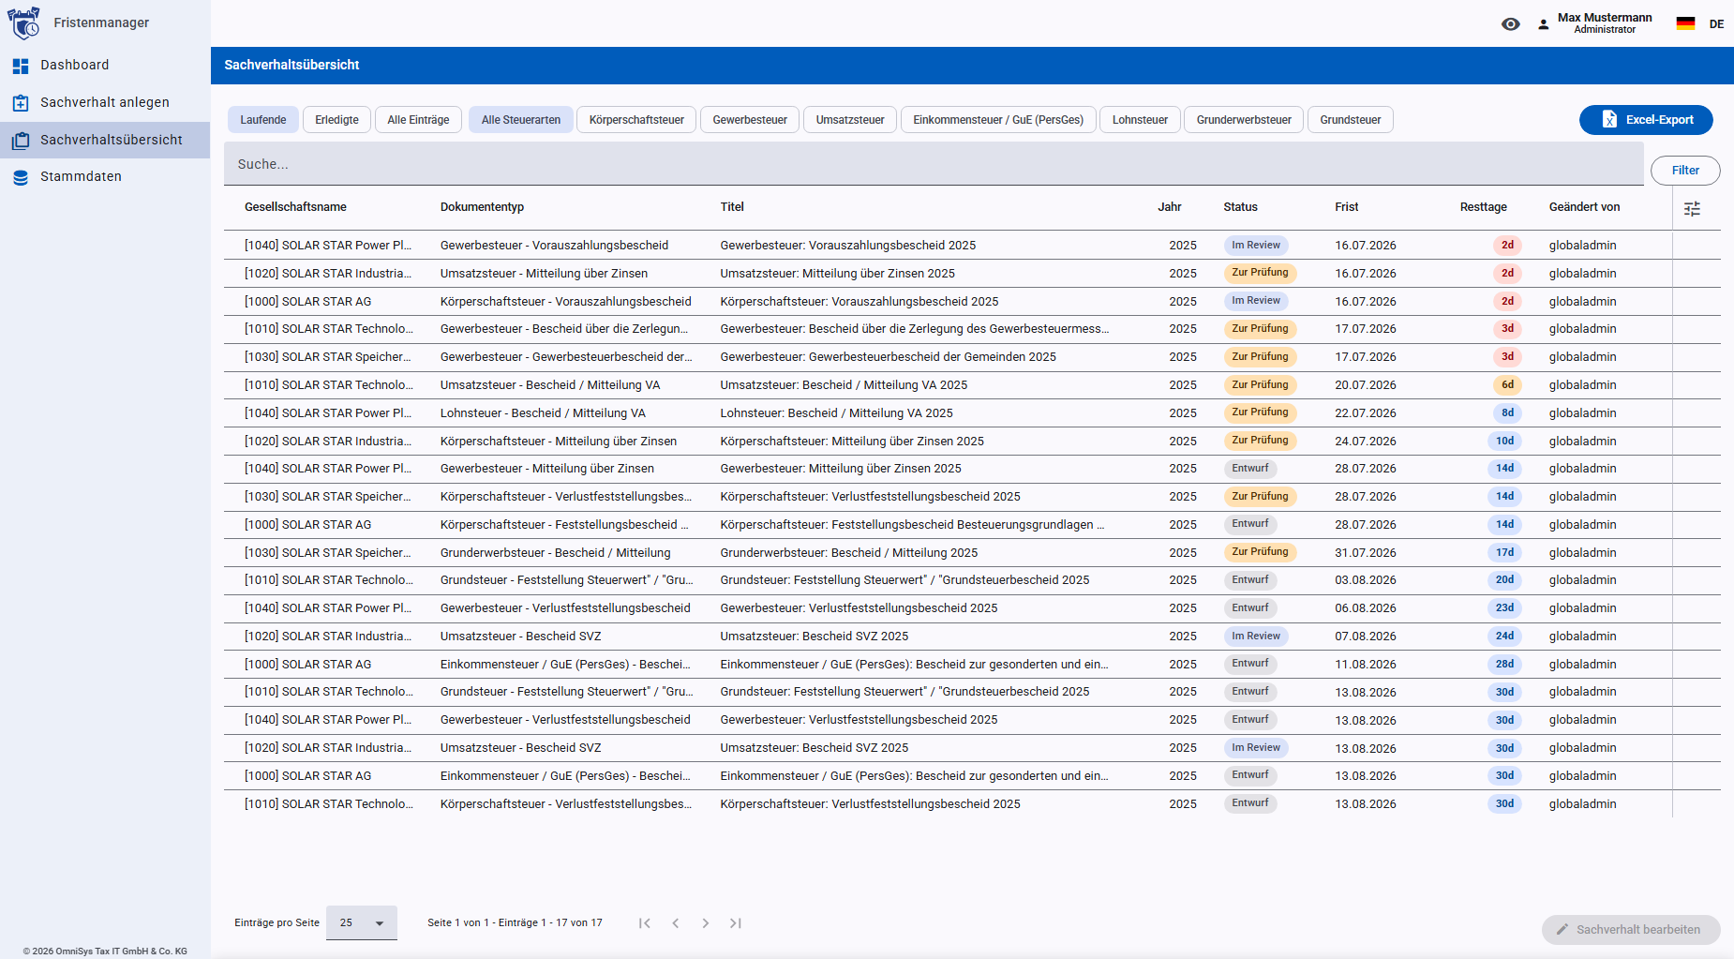The height and width of the screenshot is (959, 1734).
Task: Jump to last page of results
Action: (x=736, y=923)
